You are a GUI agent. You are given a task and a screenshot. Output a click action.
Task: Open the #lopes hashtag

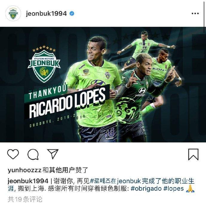point(173,189)
